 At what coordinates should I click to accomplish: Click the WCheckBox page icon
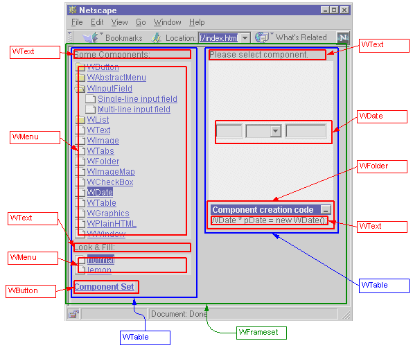[80, 182]
